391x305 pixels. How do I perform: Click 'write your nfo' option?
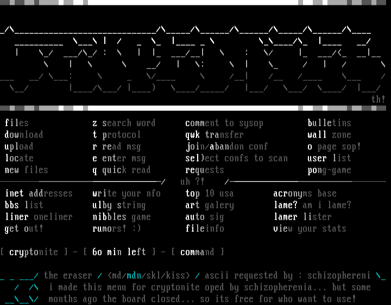pos(127,194)
